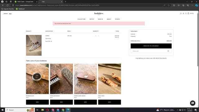Open Task View on the taskbar
The width and height of the screenshot is (199, 112).
pyautogui.click(x=37, y=110)
